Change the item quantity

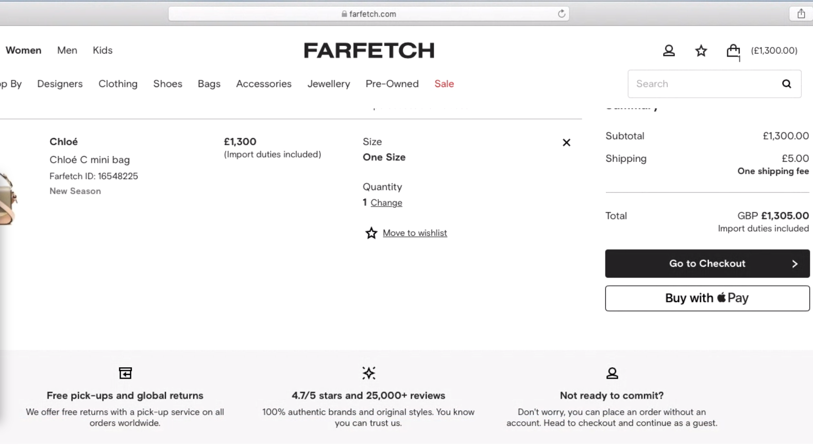click(x=386, y=203)
